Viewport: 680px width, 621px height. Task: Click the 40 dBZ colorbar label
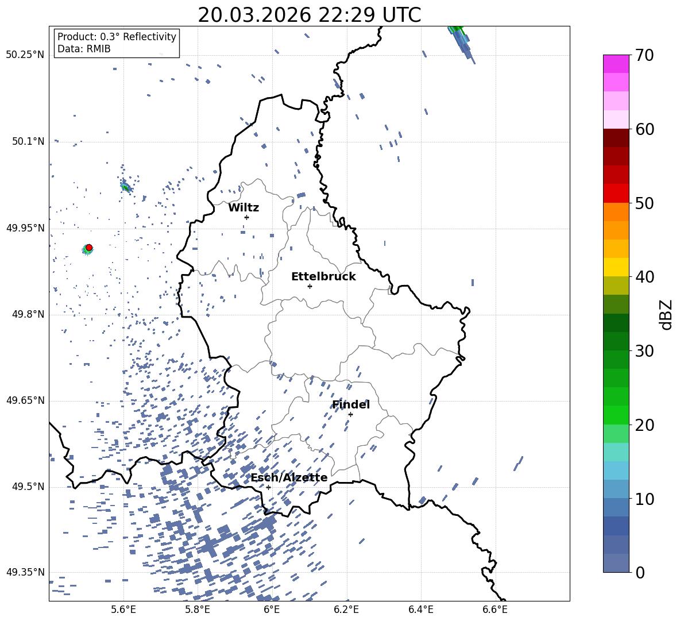tap(644, 277)
